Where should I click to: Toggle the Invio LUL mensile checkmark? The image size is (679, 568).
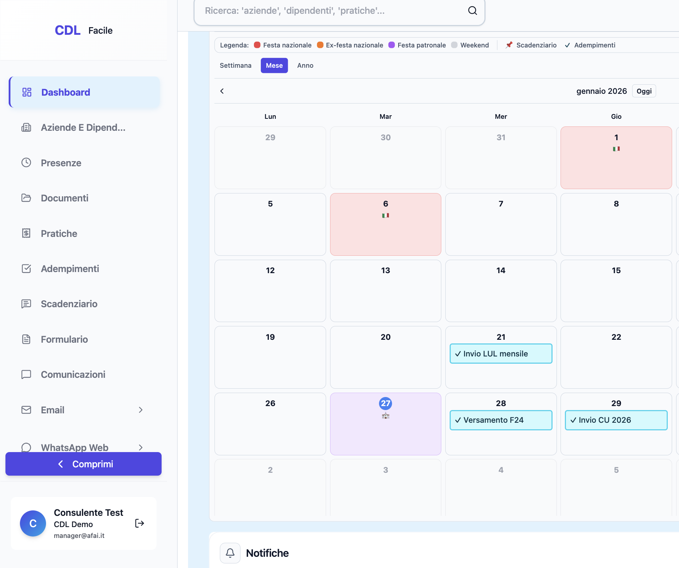point(458,354)
